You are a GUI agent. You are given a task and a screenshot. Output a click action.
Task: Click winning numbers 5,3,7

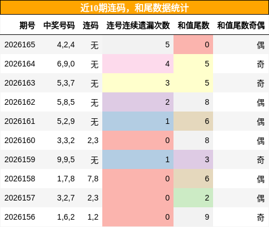(x=66, y=83)
